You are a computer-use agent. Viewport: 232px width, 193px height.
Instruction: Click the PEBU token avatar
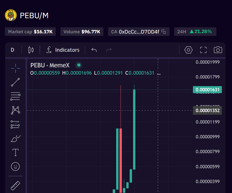(11, 15)
